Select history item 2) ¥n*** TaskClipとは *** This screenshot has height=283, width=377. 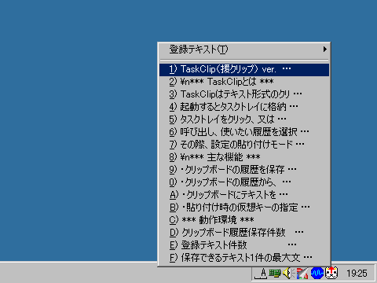click(x=244, y=82)
